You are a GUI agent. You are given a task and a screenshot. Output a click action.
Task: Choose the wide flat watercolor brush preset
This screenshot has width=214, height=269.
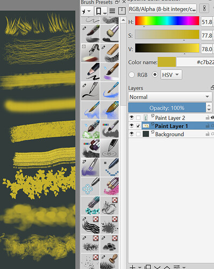click(x=110, y=110)
